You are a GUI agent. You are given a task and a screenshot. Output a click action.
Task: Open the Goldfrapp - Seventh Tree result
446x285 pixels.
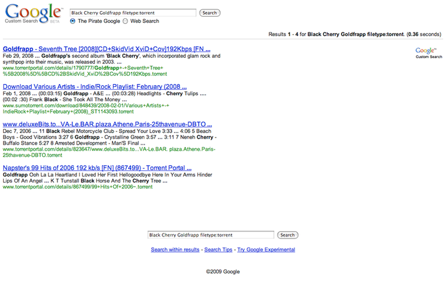coord(106,49)
